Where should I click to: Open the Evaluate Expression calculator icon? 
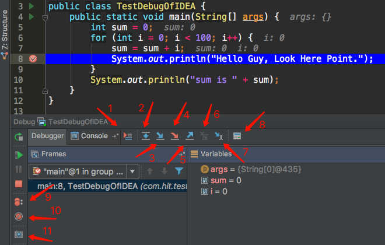tap(237, 136)
